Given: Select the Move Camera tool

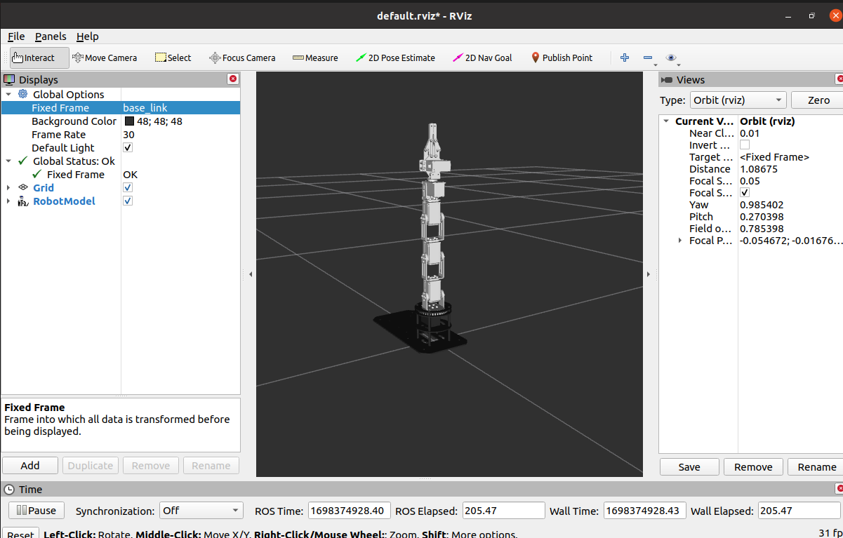Looking at the screenshot, I should (x=105, y=58).
